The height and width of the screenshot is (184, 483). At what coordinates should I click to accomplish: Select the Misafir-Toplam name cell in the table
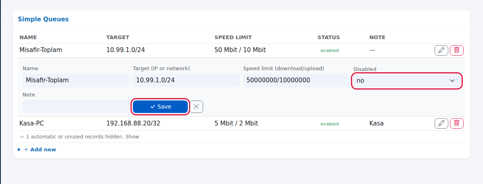[x=41, y=50]
